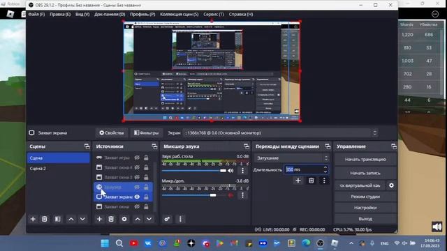Open the Правка menu
The width and height of the screenshot is (447, 251).
coord(60,14)
